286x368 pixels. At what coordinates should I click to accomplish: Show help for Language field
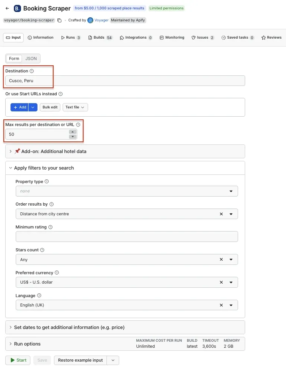39,296
